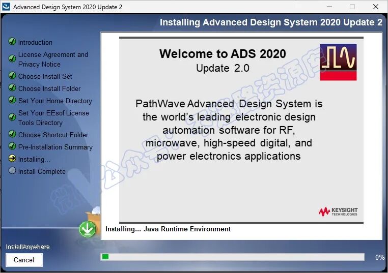This screenshot has width=388, height=273.
Task: Click the installer app icon in title bar
Action: point(6,7)
